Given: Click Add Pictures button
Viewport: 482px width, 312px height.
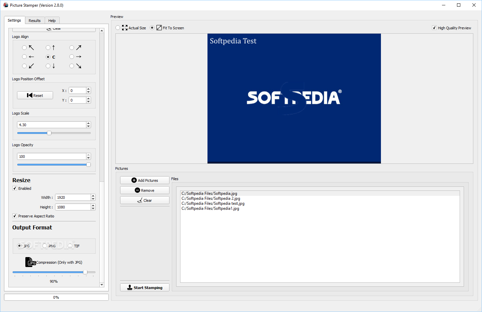Looking at the screenshot, I should [x=145, y=180].
